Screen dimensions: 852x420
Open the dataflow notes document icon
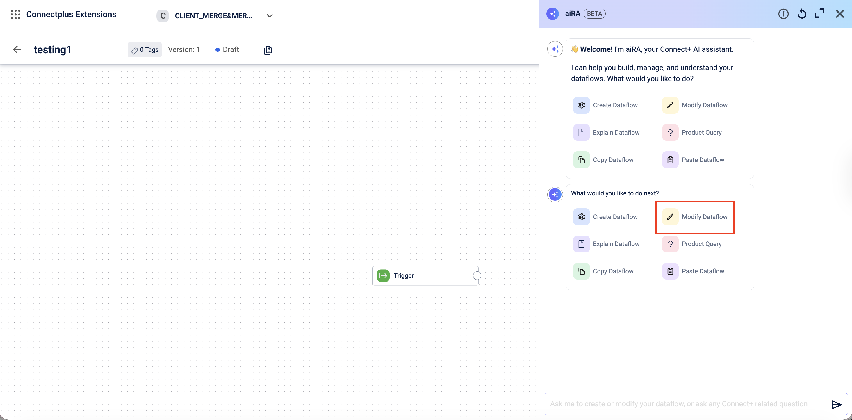tap(268, 50)
